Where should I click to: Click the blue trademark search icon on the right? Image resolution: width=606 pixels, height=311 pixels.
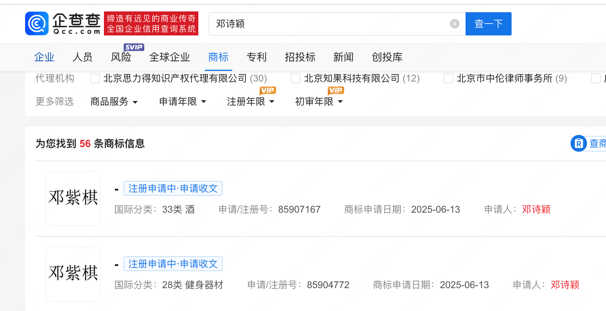click(x=579, y=143)
